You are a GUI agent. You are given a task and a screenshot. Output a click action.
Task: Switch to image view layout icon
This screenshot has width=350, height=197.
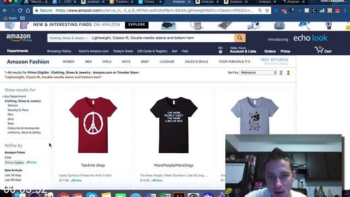point(288,73)
